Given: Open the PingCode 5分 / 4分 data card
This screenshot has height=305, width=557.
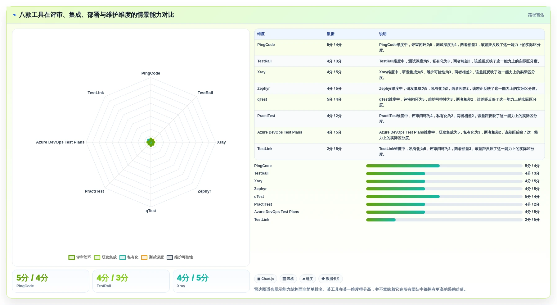Looking at the screenshot, I should [51, 281].
